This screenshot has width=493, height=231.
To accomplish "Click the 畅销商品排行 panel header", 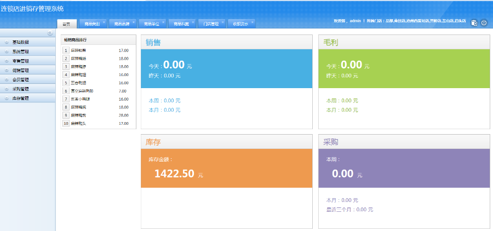I will 99,39.
